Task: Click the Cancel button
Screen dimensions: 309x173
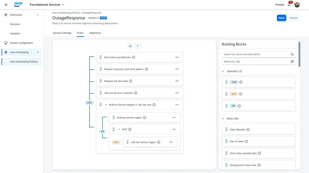Action: point(293,18)
